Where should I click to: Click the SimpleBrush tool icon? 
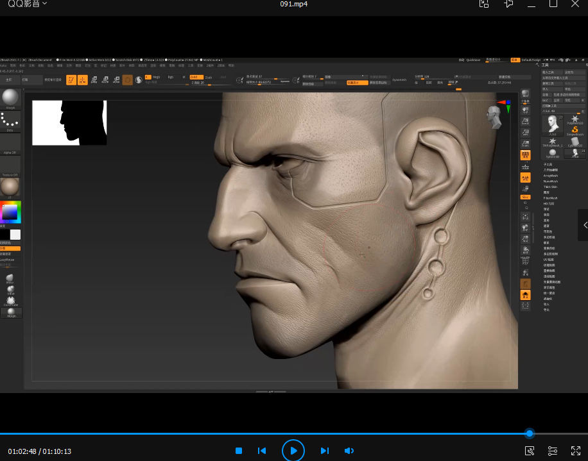click(x=575, y=130)
